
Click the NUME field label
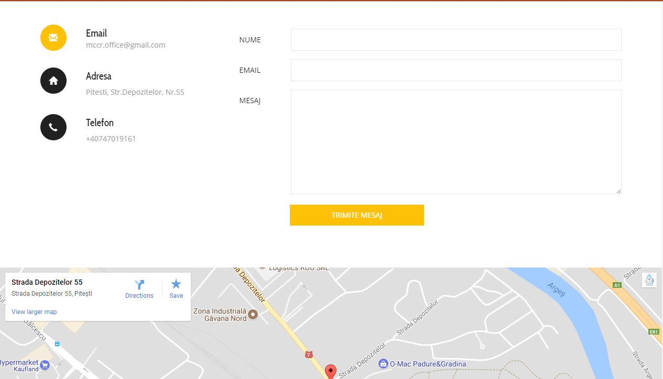[x=250, y=40]
